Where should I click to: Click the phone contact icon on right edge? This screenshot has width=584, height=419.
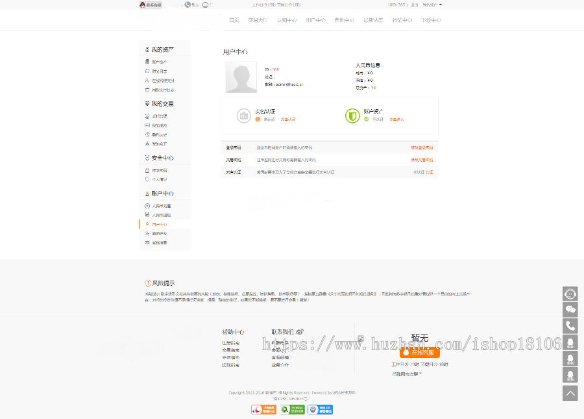click(570, 325)
